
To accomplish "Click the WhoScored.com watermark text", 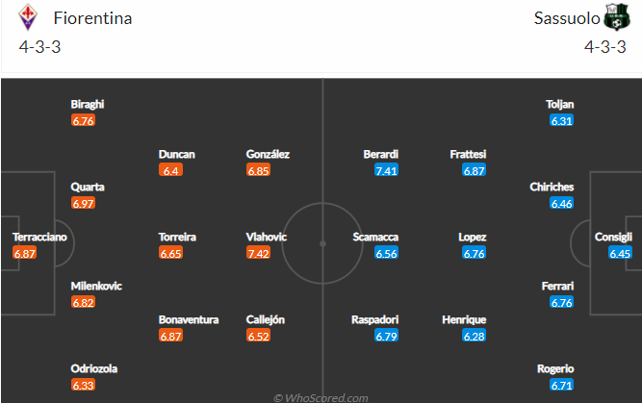I will click(321, 397).
